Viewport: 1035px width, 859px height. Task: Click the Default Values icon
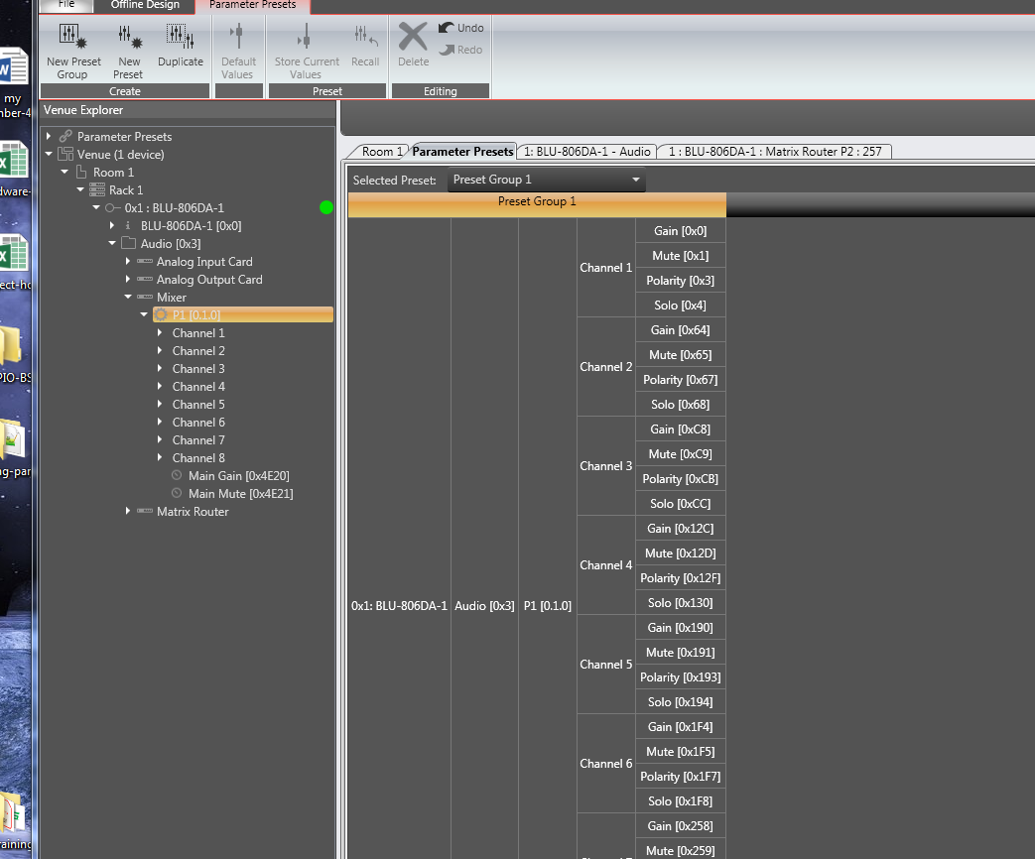click(238, 37)
